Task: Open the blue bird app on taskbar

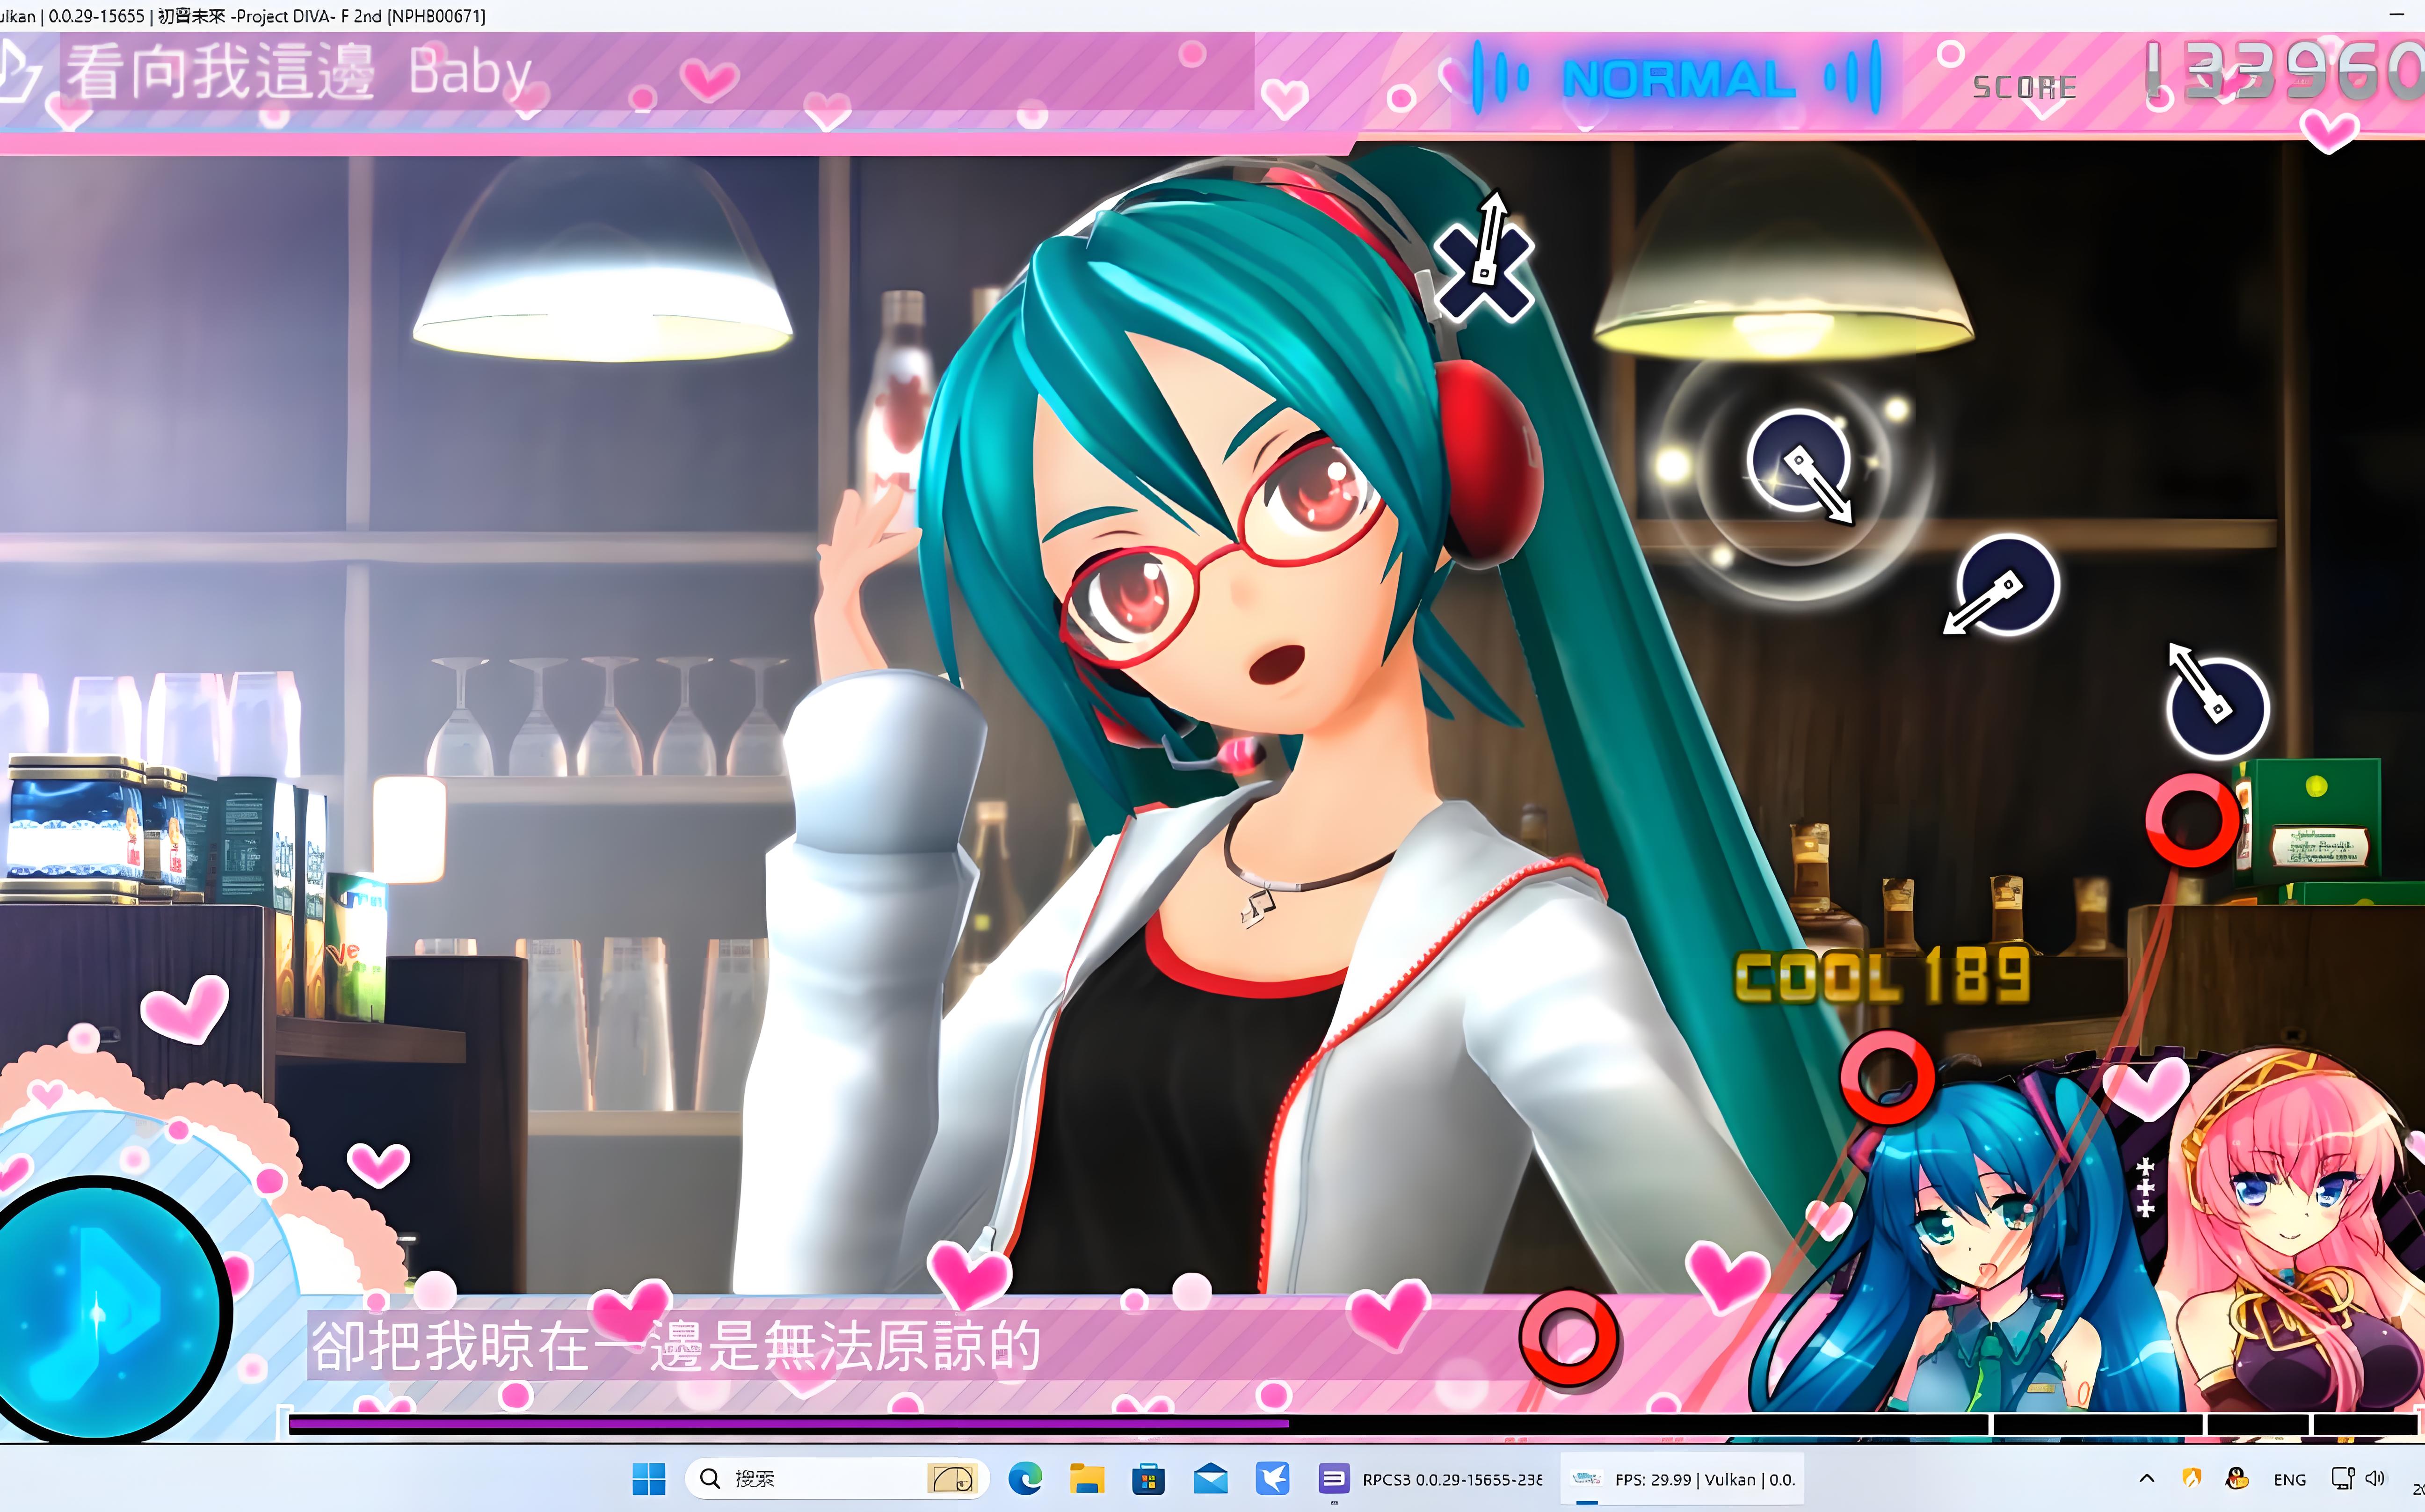Action: point(1272,1479)
